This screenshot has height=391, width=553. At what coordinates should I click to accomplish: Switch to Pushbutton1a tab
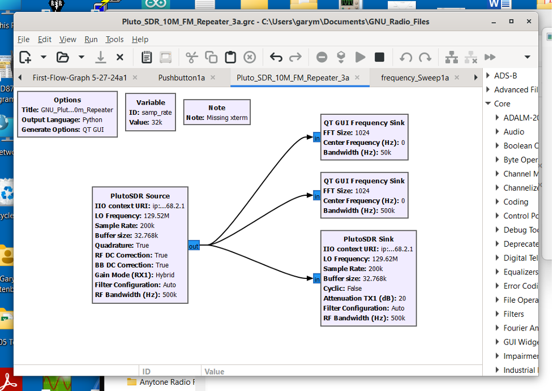pos(181,78)
